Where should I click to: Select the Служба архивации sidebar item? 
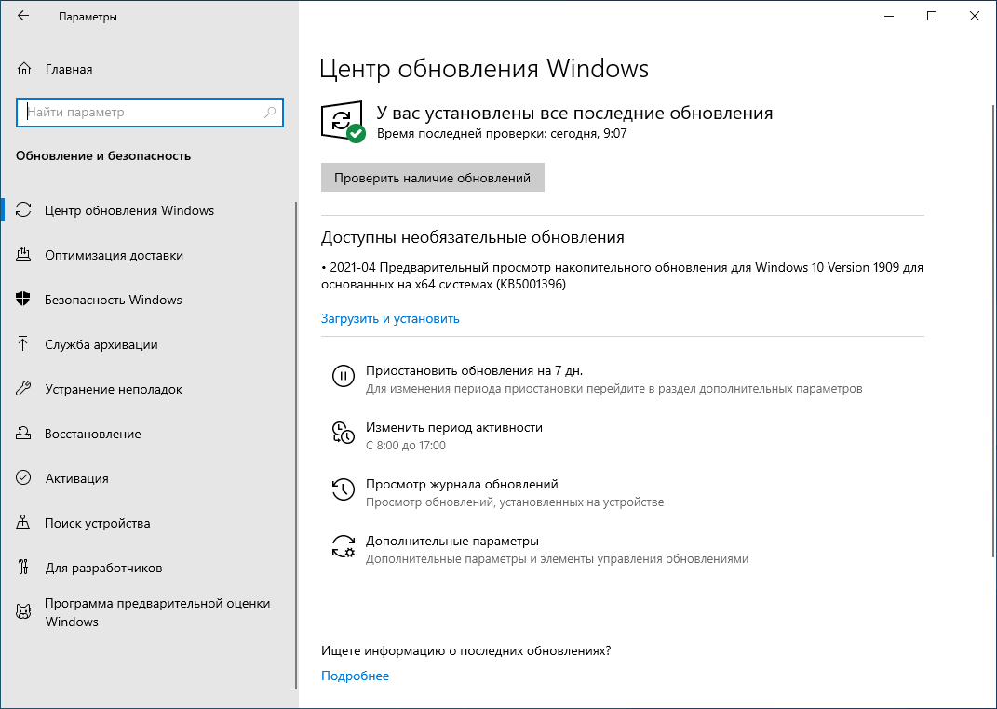[102, 344]
